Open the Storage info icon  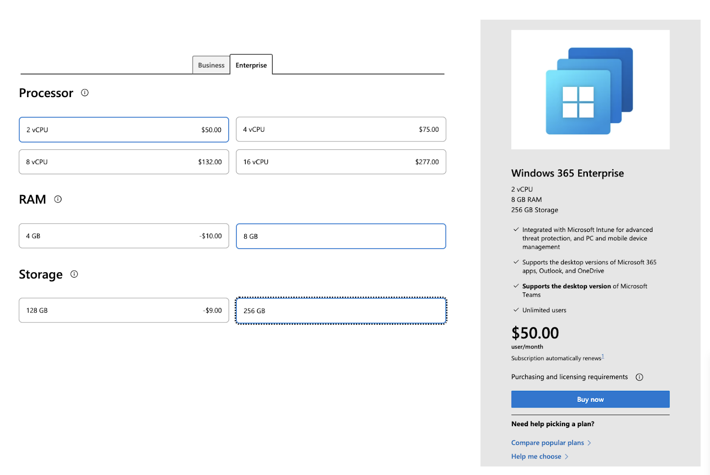click(x=74, y=274)
